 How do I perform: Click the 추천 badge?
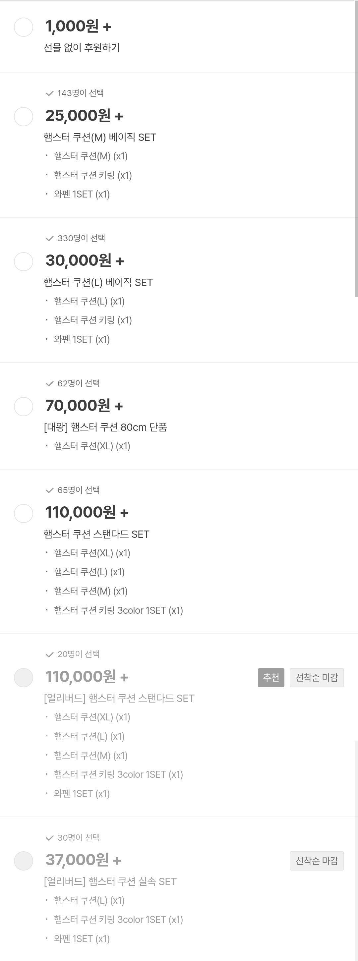[x=271, y=677]
